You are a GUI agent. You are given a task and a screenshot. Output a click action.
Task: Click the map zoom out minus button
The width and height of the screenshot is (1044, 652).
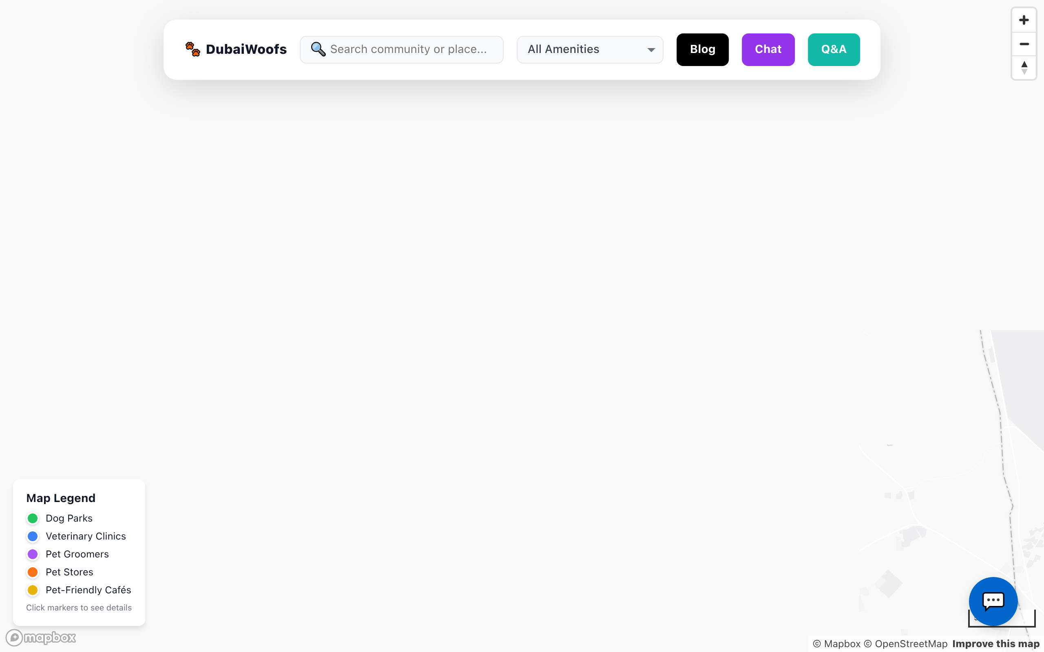click(x=1024, y=44)
